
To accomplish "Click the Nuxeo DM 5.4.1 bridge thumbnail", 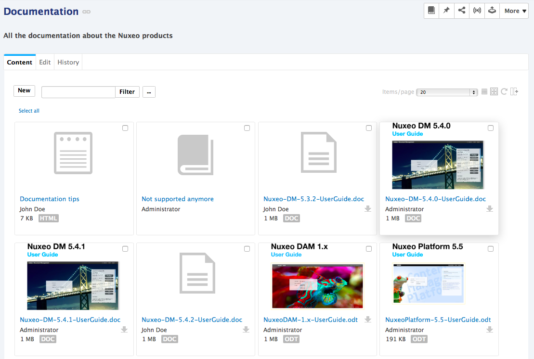I will (73, 285).
